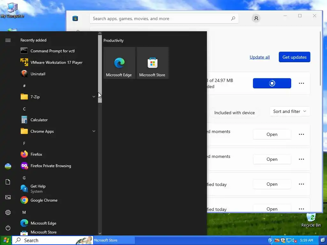Click the taskbar Search box
327x245 pixels.
point(52,240)
